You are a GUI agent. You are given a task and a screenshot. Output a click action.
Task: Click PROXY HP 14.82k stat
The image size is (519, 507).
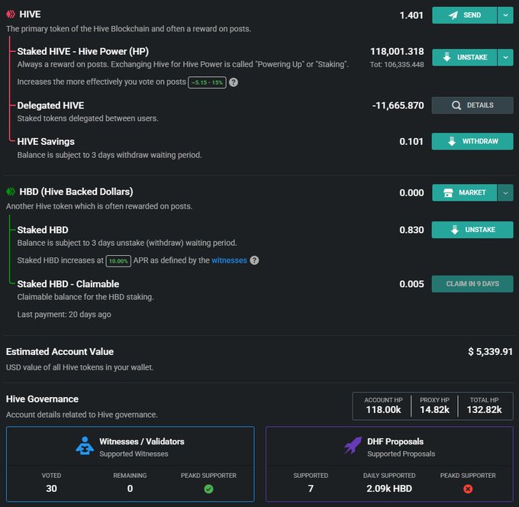pos(434,405)
